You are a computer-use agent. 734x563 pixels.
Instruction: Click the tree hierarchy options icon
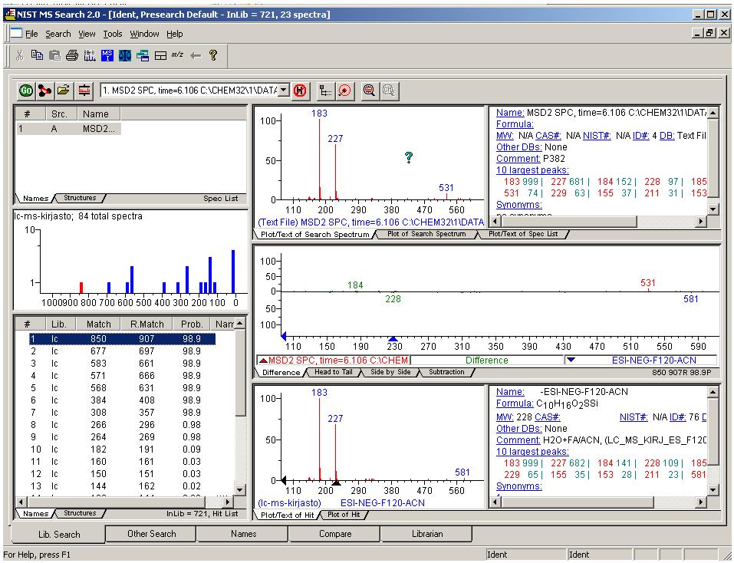[x=325, y=91]
